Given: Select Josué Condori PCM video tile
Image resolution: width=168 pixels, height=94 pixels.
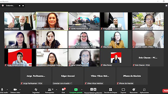Looking at the screenshot, I should [20, 58].
